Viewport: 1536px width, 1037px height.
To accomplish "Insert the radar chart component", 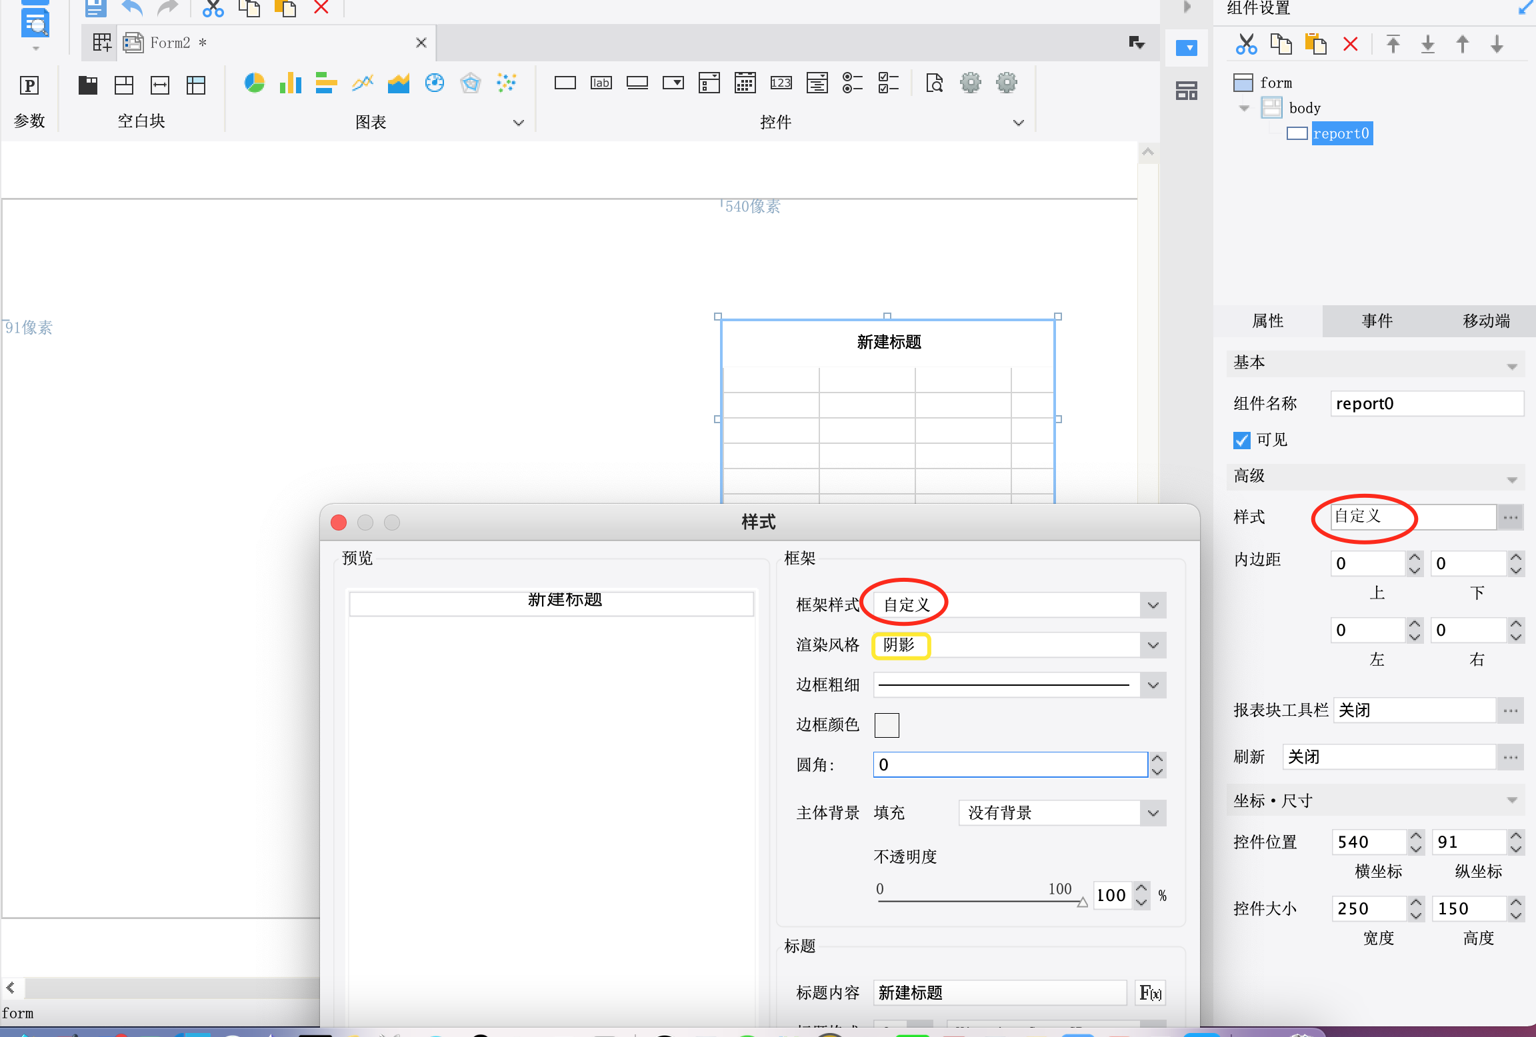I will (471, 83).
